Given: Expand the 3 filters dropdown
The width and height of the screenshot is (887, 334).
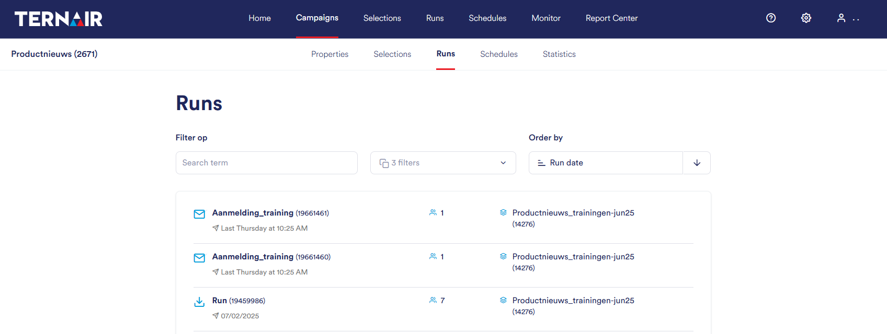Looking at the screenshot, I should click(443, 163).
